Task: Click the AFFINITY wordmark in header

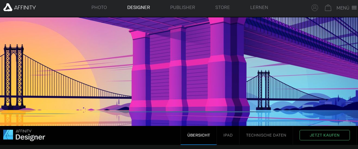Action: pos(25,8)
